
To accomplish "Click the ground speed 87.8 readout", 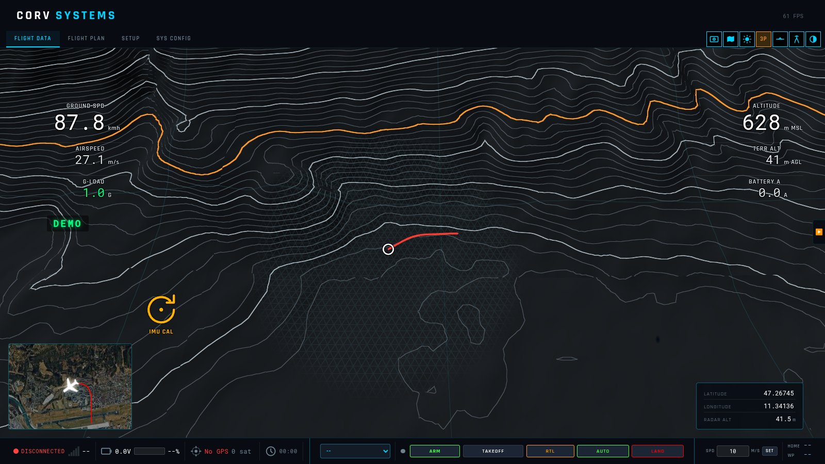I will point(80,123).
